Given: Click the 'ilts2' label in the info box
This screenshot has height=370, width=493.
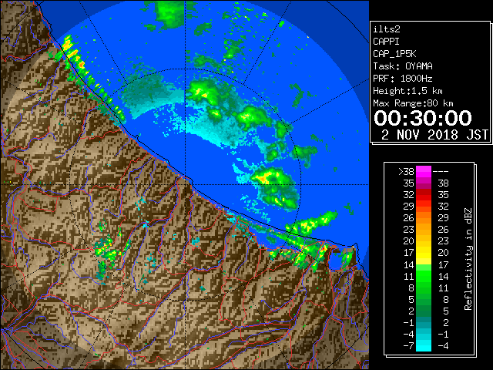Looking at the screenshot, I should [x=387, y=29].
